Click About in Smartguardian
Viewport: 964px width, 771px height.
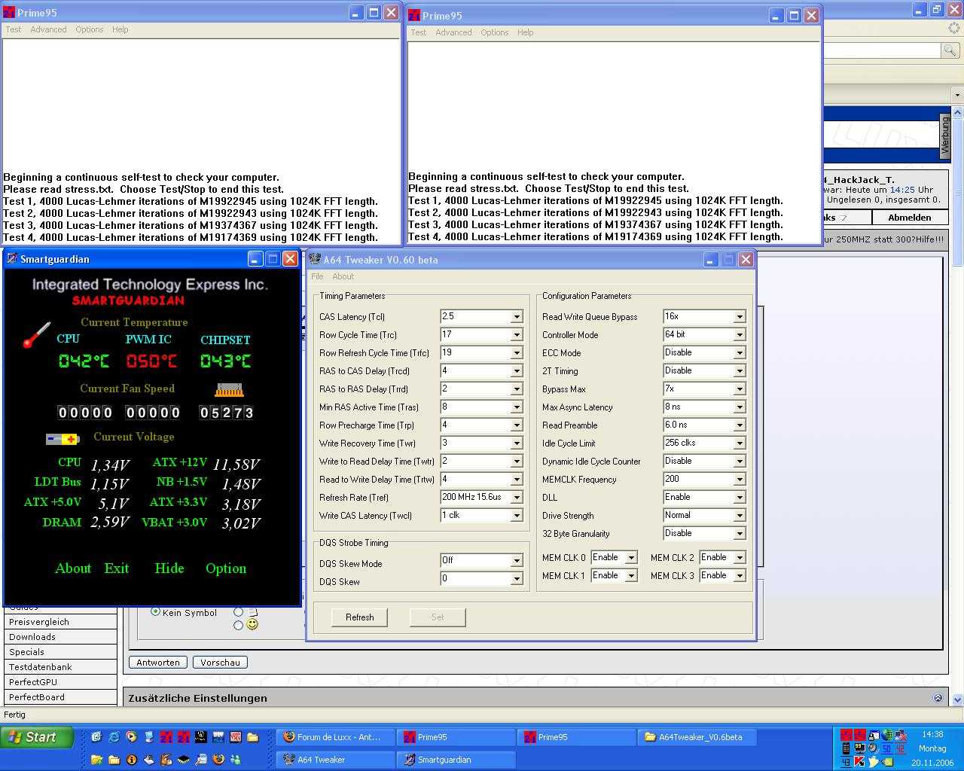tap(73, 568)
